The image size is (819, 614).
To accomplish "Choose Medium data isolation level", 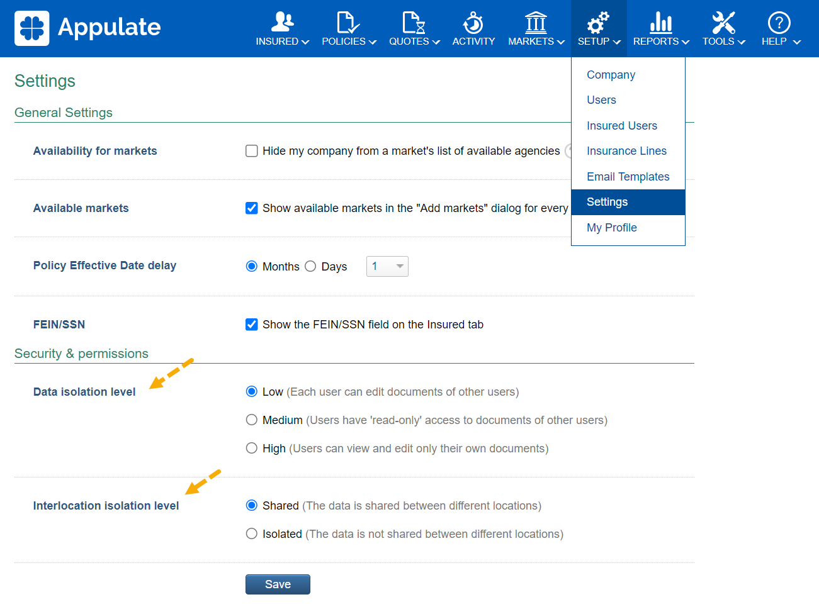I will pos(252,420).
